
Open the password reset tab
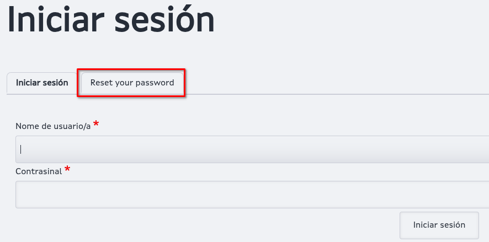coord(132,83)
